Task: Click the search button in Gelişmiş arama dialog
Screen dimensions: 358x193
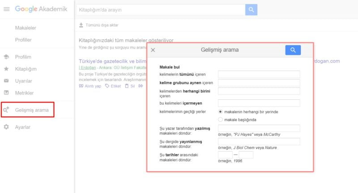Action: coord(293,50)
